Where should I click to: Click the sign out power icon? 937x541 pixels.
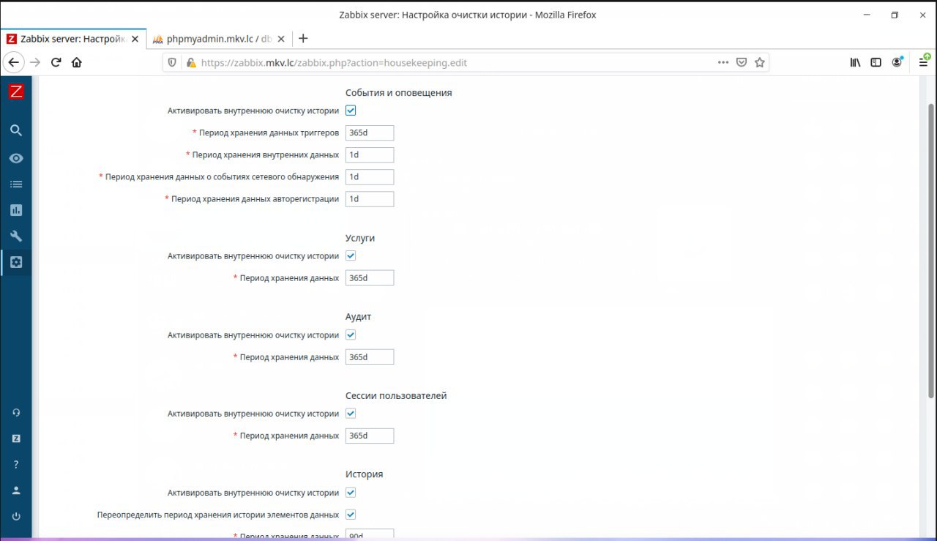[16, 516]
